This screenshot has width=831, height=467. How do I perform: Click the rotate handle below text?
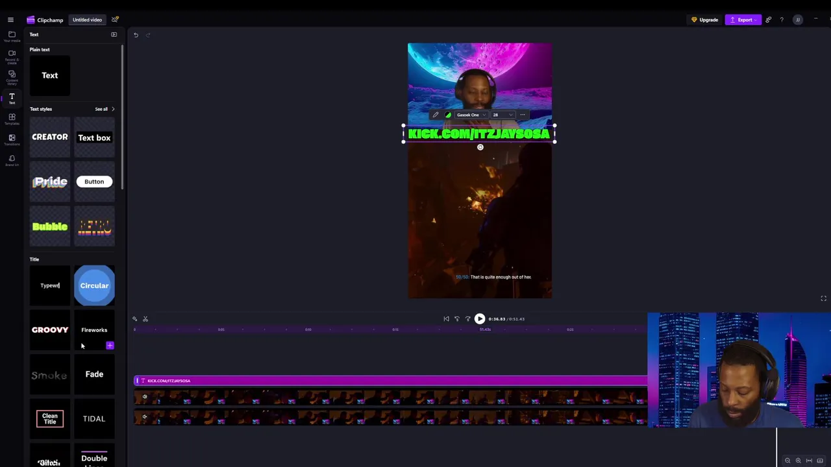click(x=480, y=147)
